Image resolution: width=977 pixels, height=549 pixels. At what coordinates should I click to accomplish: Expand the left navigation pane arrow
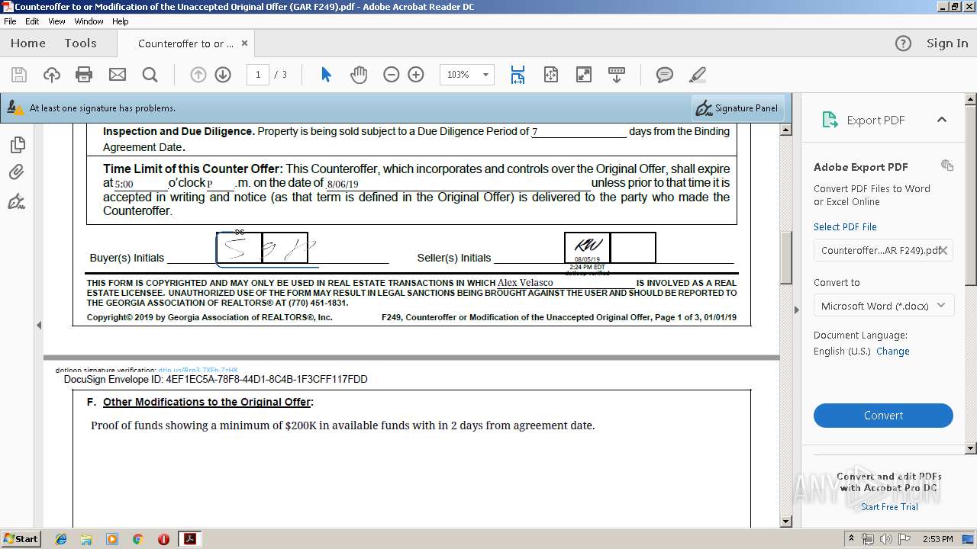(x=39, y=325)
